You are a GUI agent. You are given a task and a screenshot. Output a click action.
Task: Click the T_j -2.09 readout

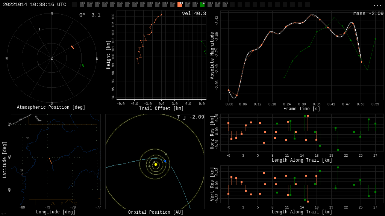point(191,117)
